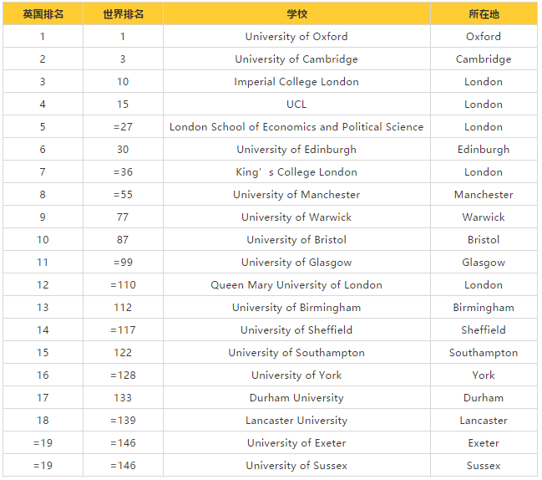The height and width of the screenshot is (480, 542).
Task: Click the Exeter location cell
Action: coord(484,443)
